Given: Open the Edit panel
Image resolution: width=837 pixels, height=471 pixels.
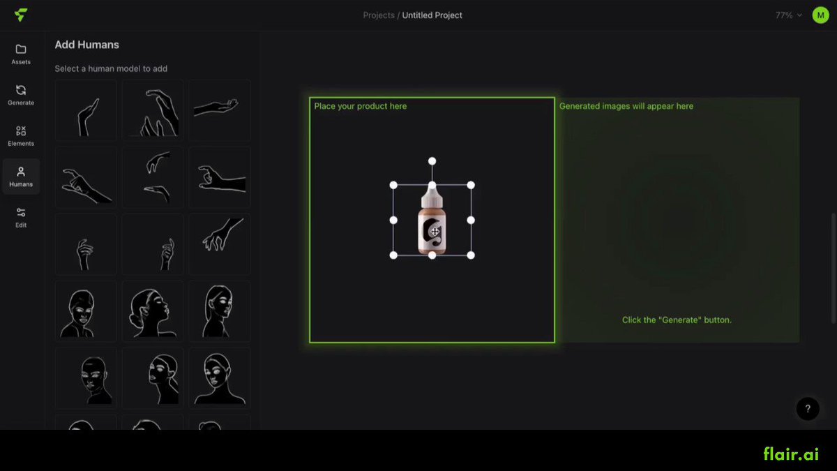Looking at the screenshot, I should click(21, 218).
